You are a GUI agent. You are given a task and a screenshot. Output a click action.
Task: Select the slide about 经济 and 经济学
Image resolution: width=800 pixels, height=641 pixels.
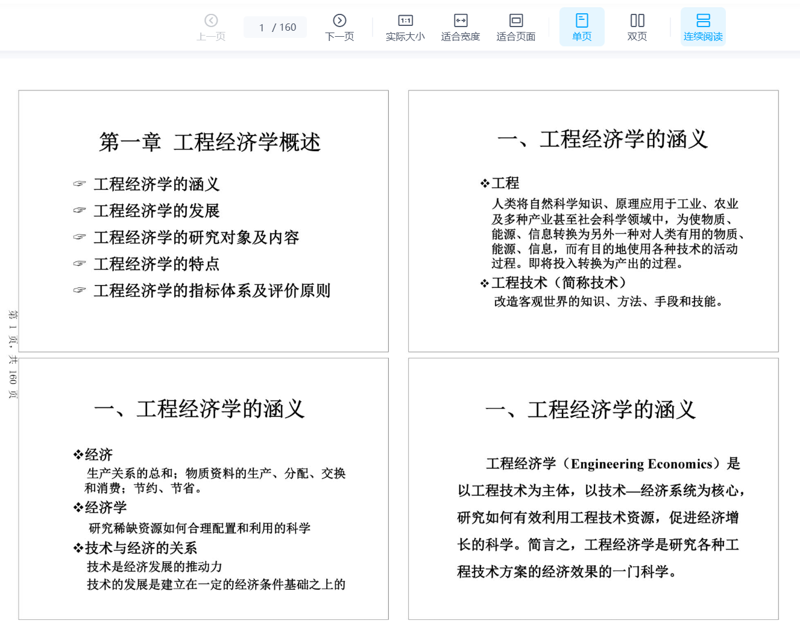click(x=203, y=489)
